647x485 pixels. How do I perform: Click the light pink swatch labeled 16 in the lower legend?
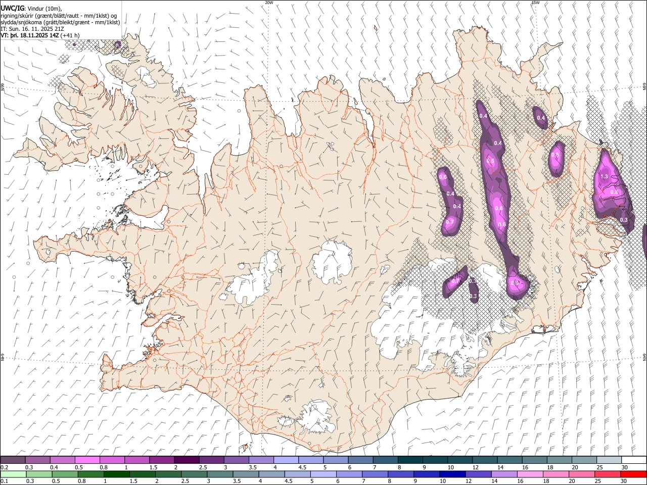(530, 474)
